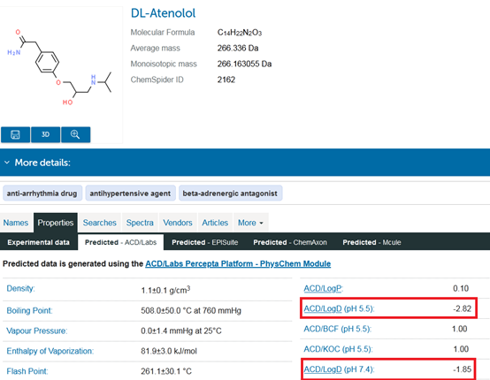Follow the ACD/Labs Percepta Platform link
Screen dimensions: 490x380
click(238, 264)
